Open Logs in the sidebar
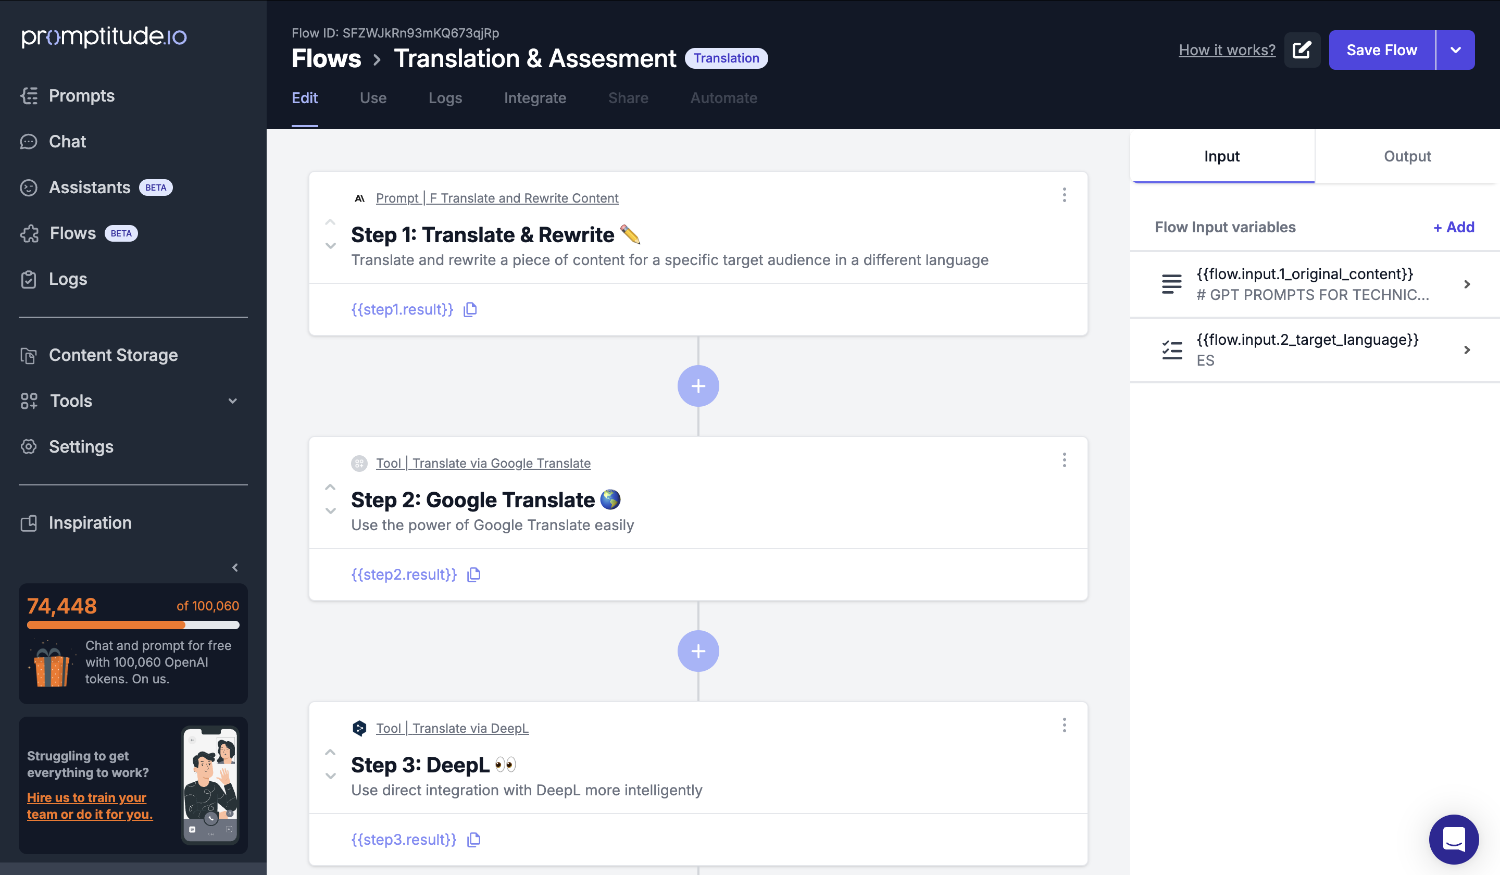 point(54,279)
